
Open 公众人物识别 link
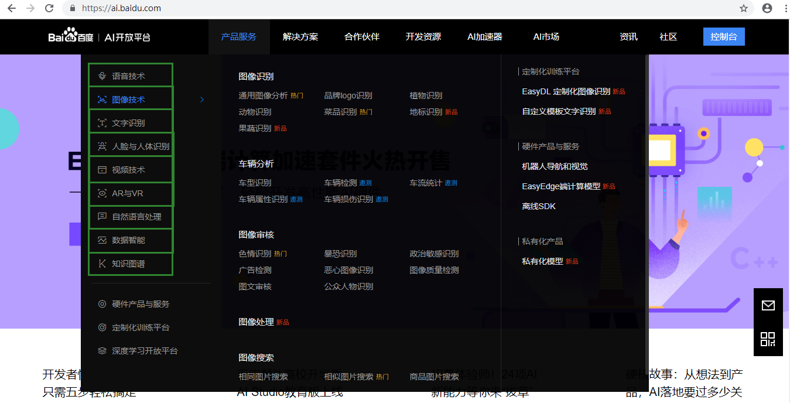pos(348,286)
